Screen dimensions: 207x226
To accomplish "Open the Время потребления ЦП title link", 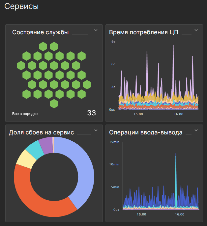I will coord(144,32).
